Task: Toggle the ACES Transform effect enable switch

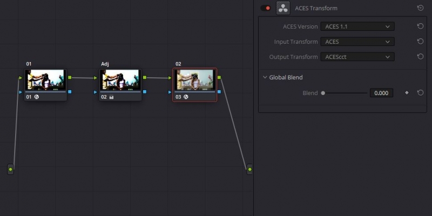Action: click(266, 8)
